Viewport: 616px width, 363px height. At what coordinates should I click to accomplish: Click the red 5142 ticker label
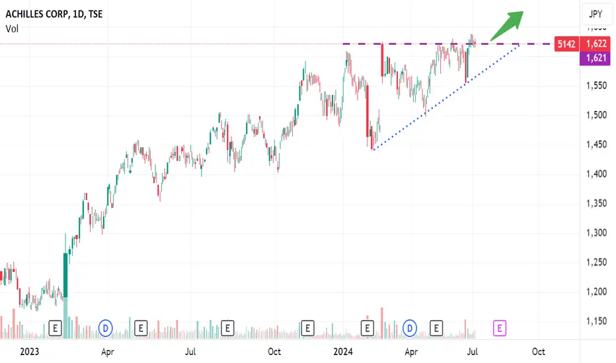coord(566,44)
